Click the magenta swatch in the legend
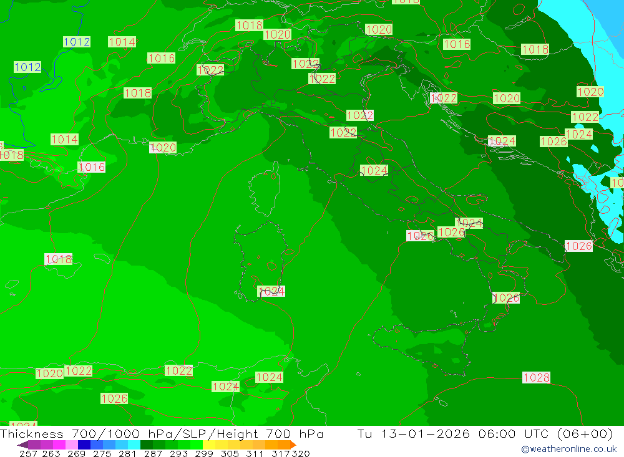The width and height of the screenshot is (624, 457). (x=59, y=445)
